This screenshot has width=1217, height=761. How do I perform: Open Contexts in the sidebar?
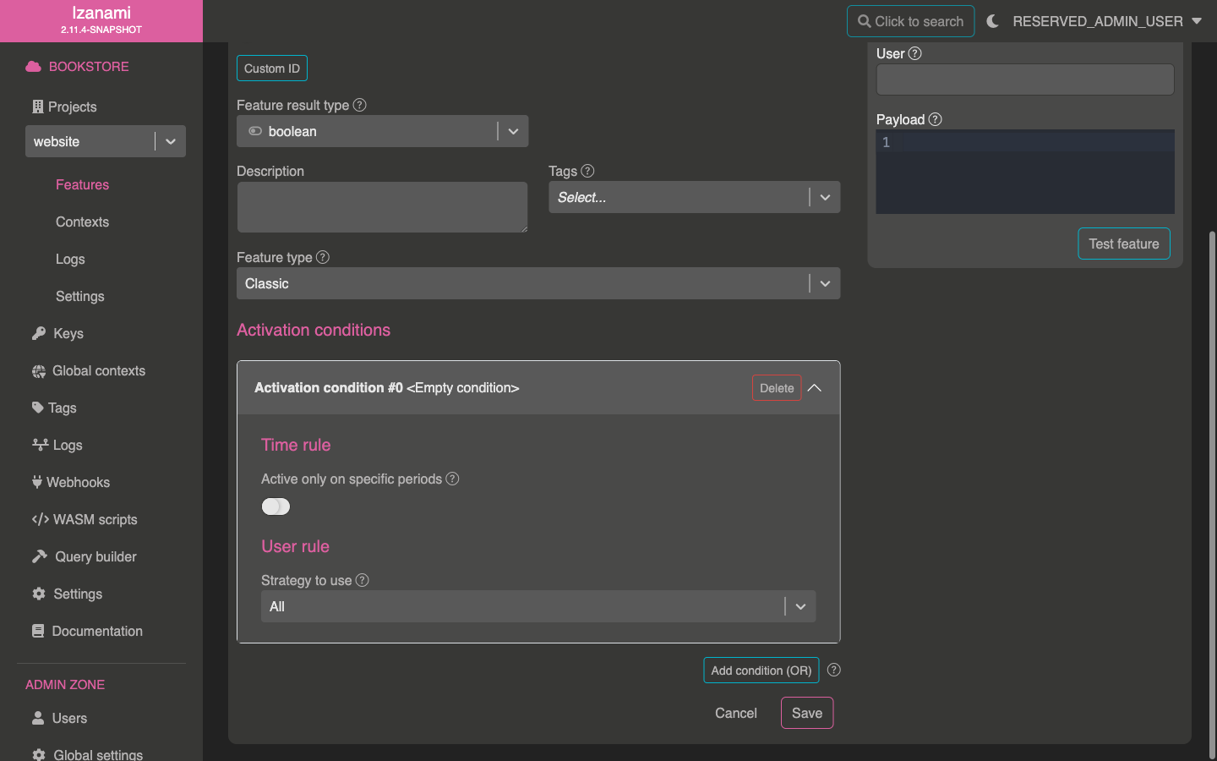click(x=82, y=222)
